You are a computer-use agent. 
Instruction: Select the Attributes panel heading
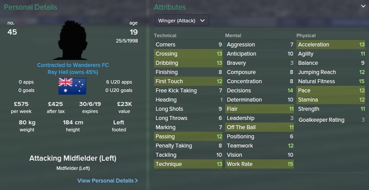170,7
